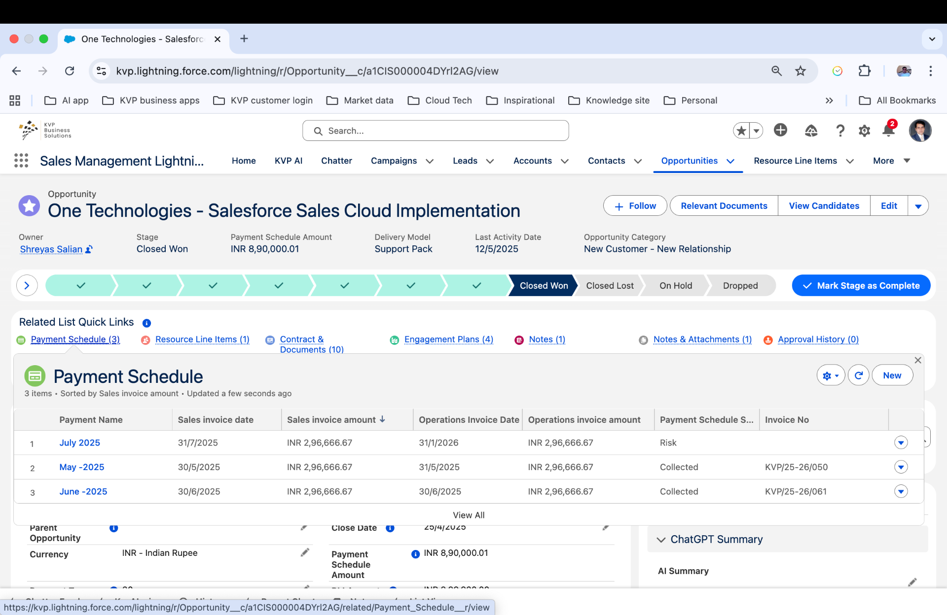Viewport: 947px width, 615px height.
Task: Open the App Launcher grid icon
Action: pyautogui.click(x=21, y=161)
